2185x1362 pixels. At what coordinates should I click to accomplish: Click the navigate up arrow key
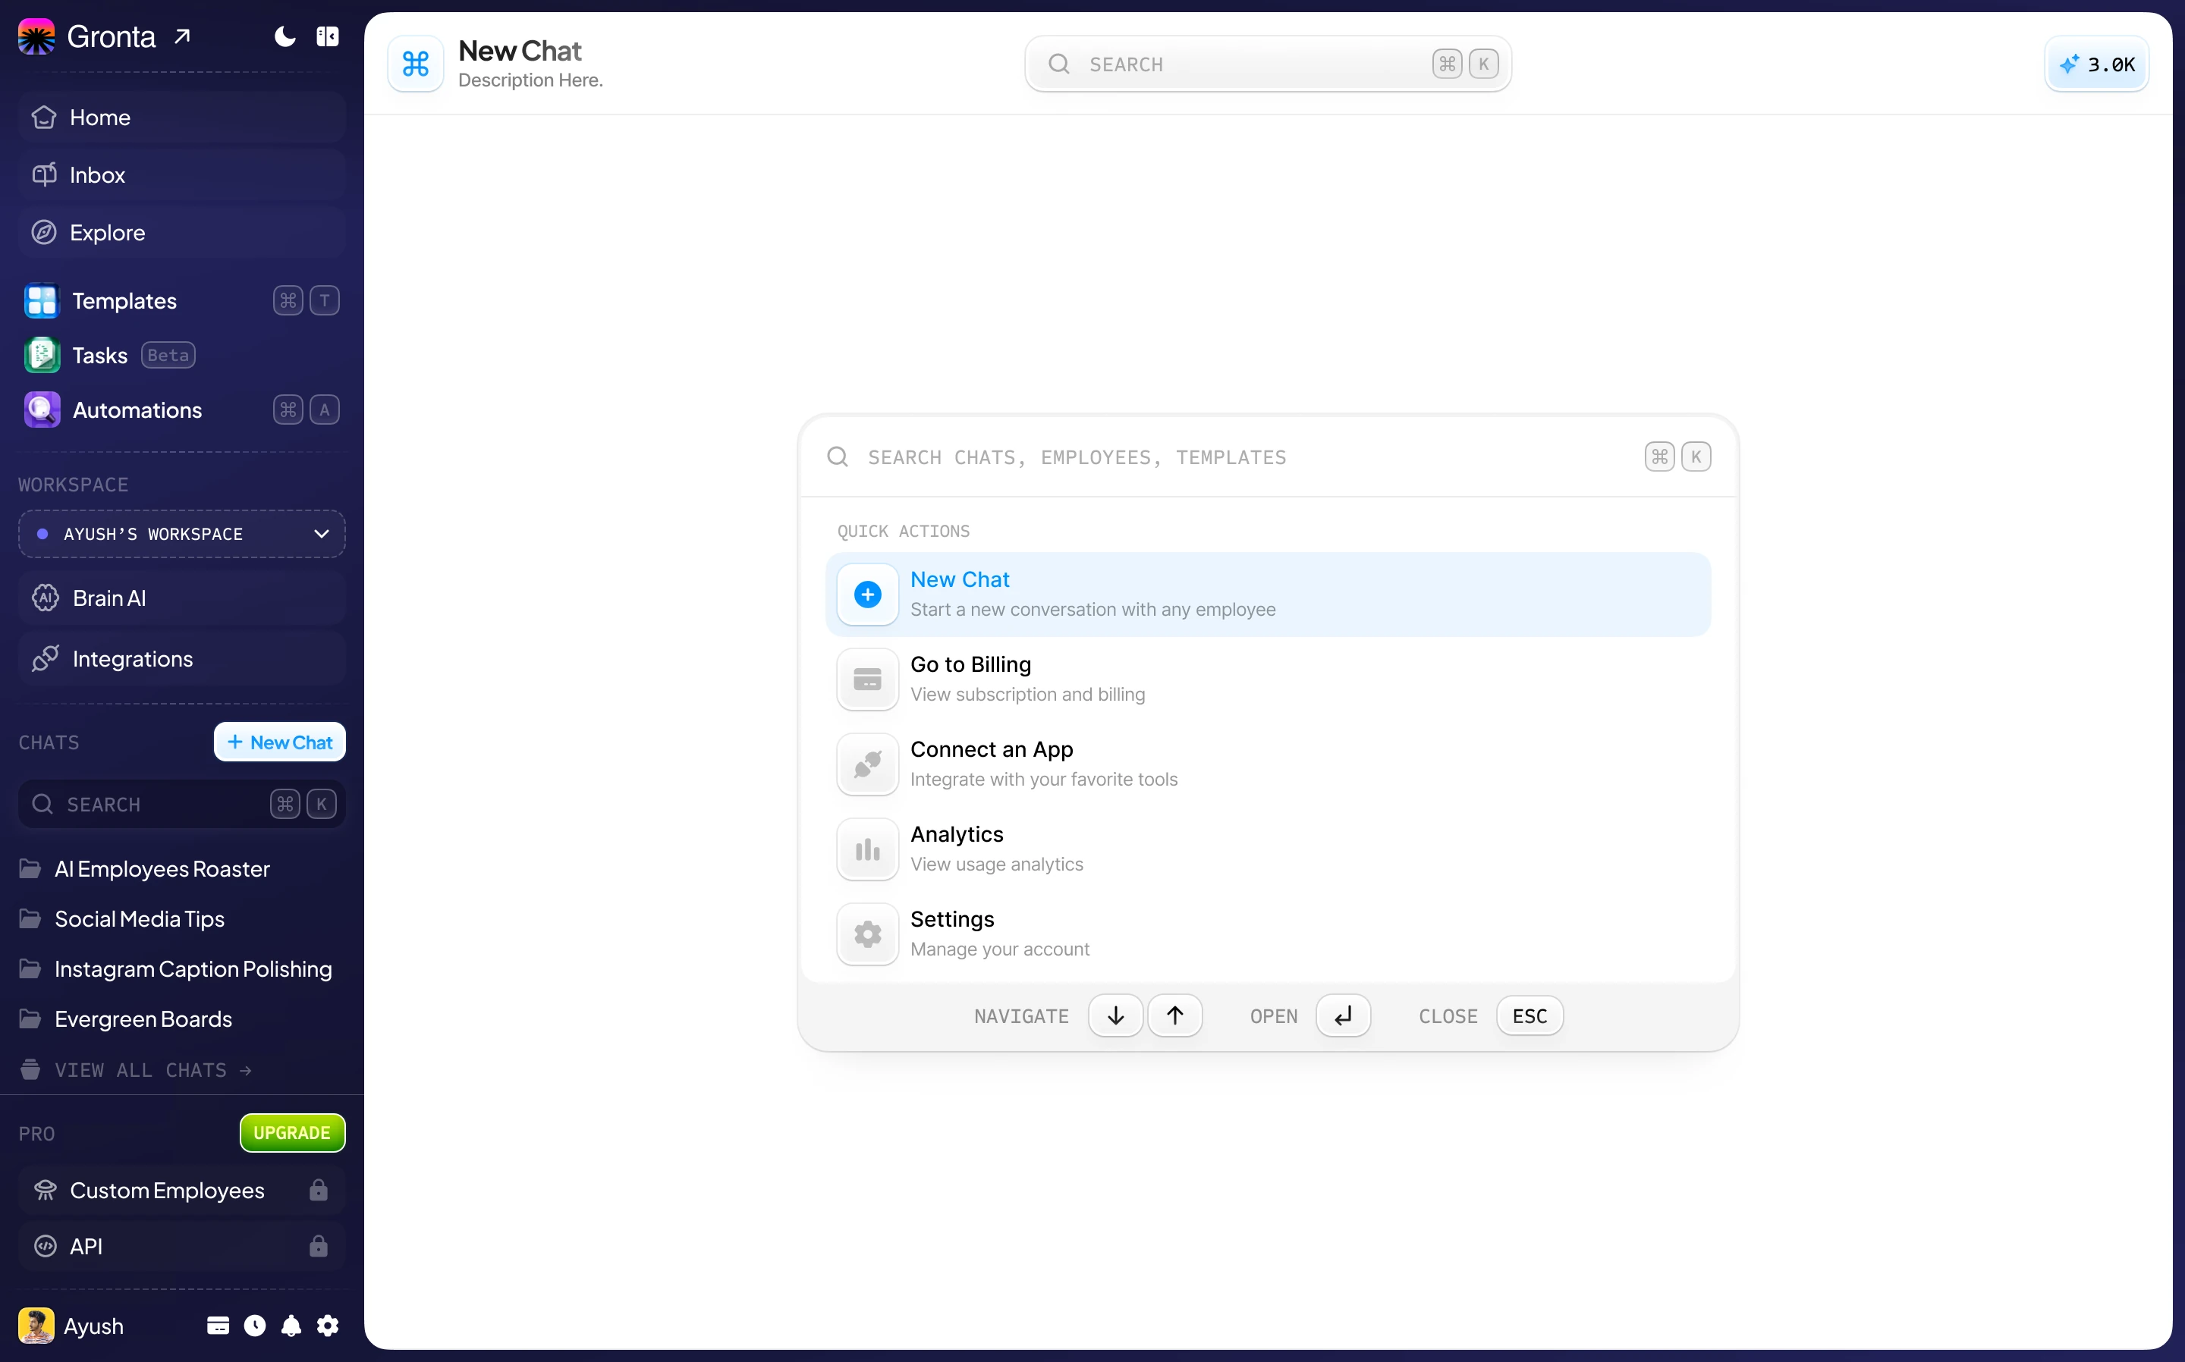pos(1175,1016)
